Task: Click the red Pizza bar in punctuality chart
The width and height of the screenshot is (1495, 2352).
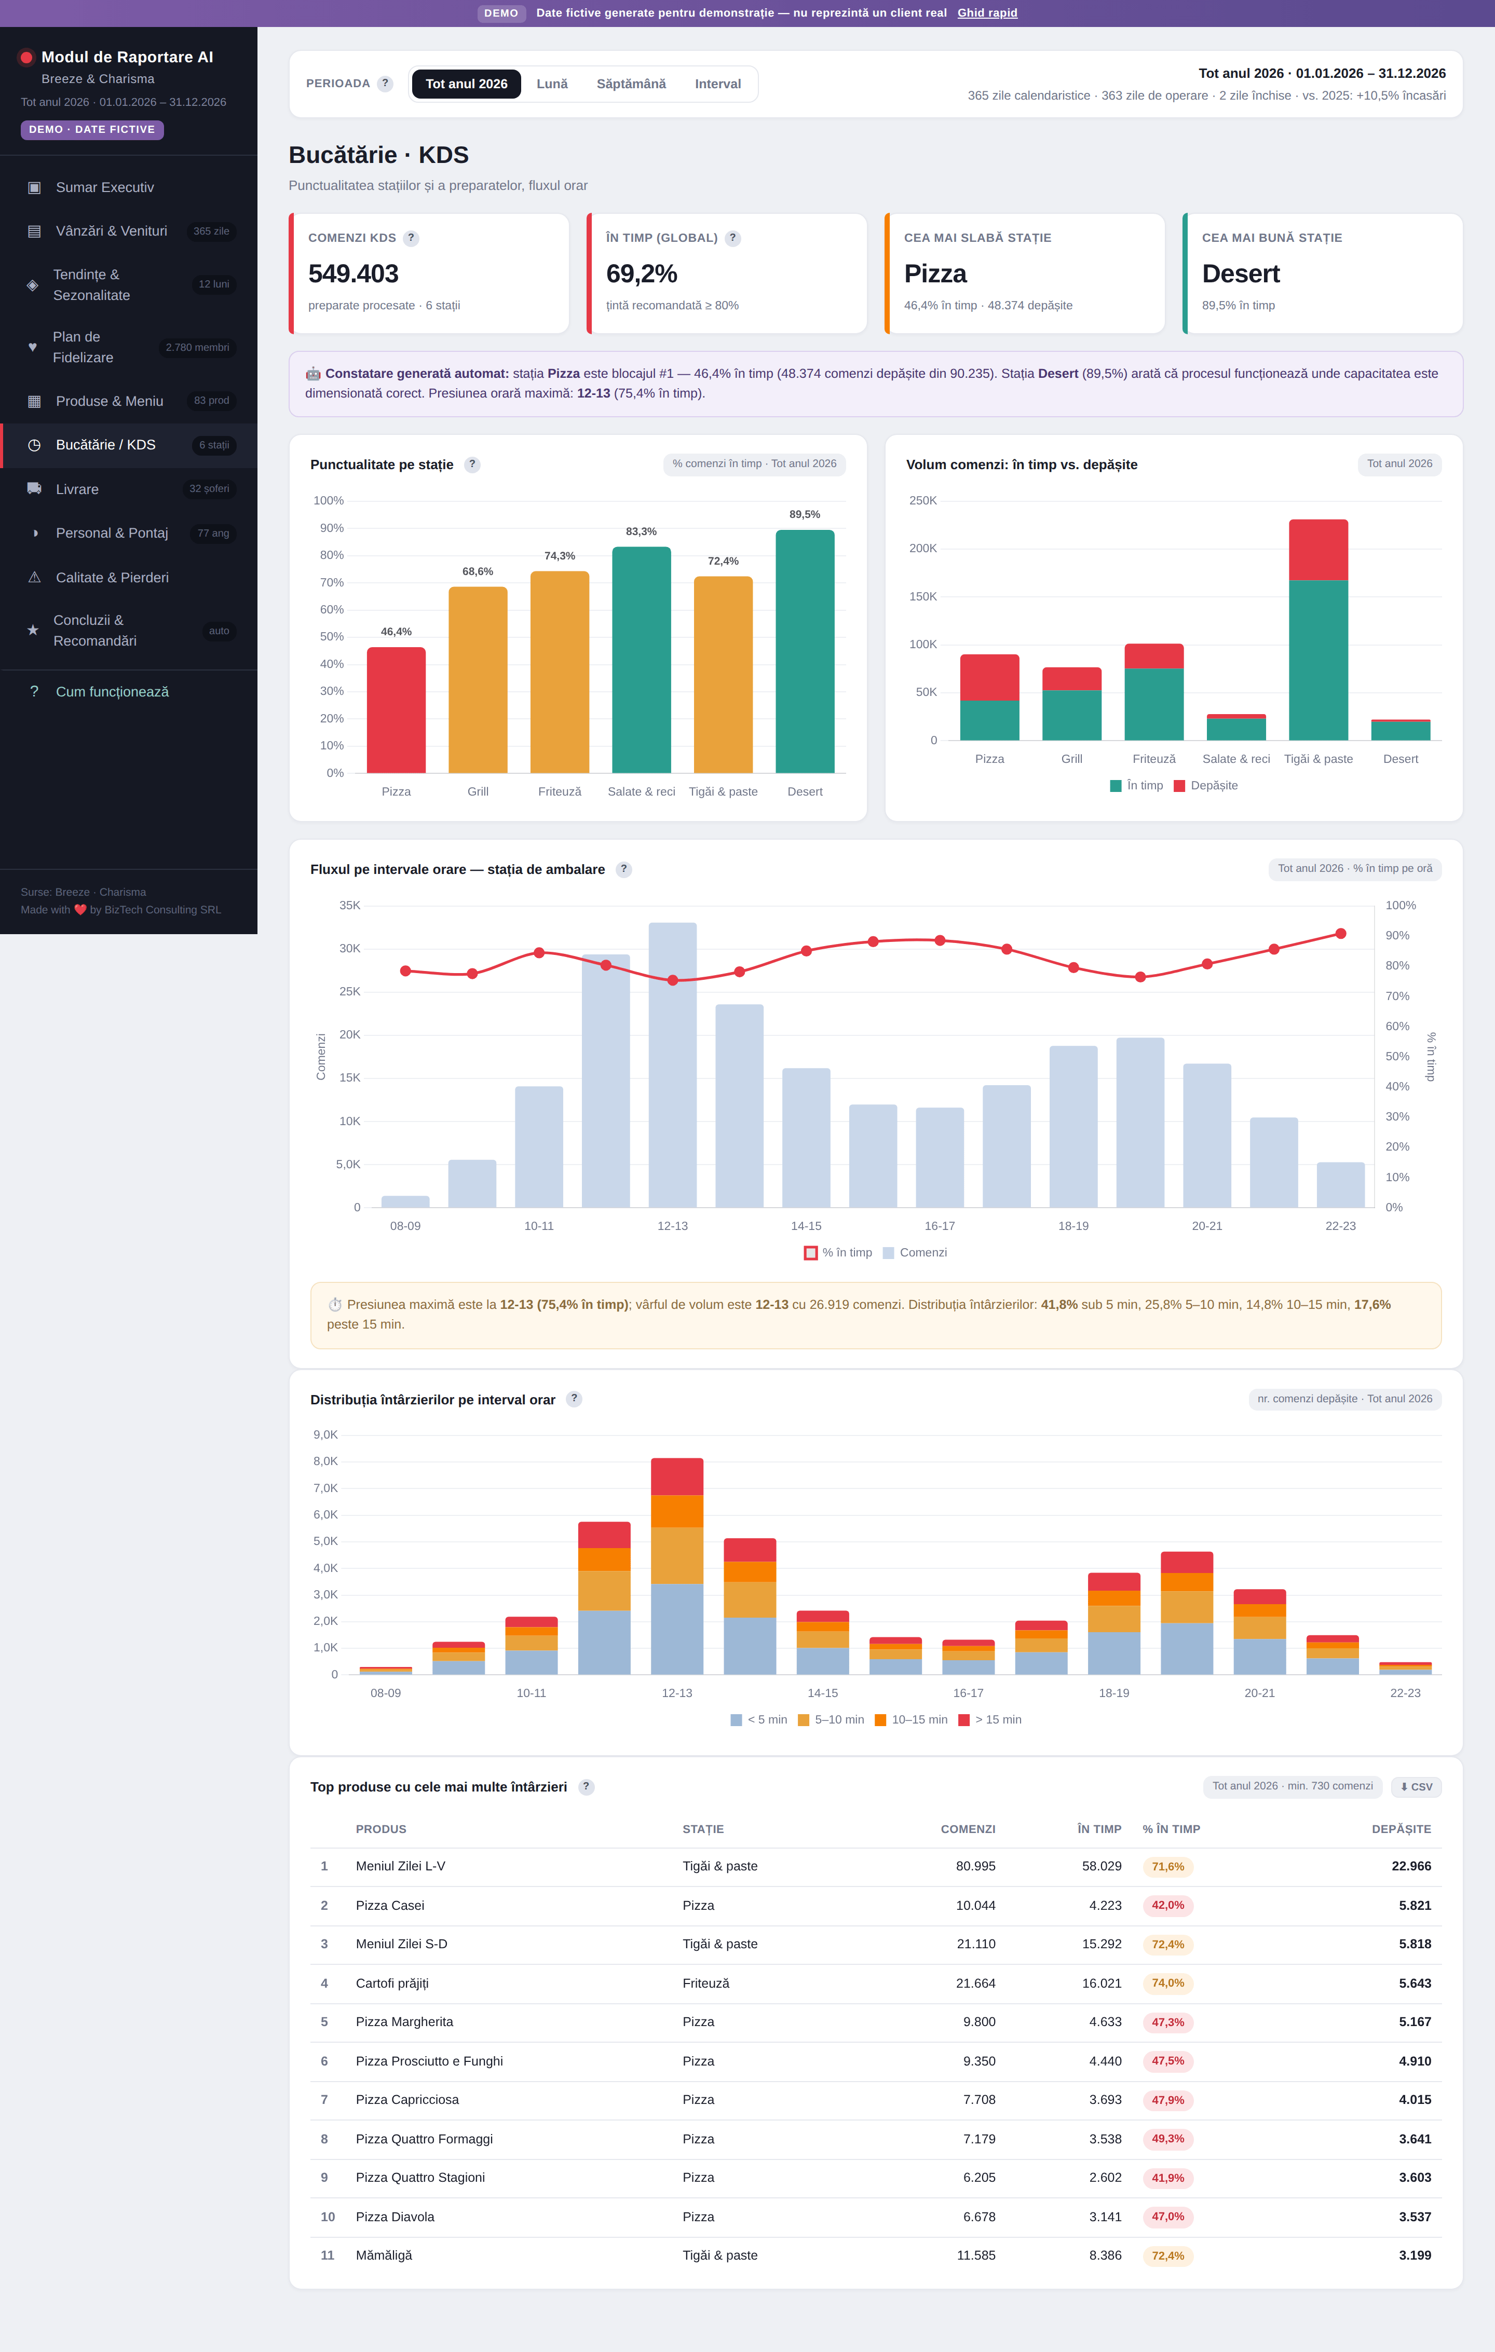Action: coord(396,710)
